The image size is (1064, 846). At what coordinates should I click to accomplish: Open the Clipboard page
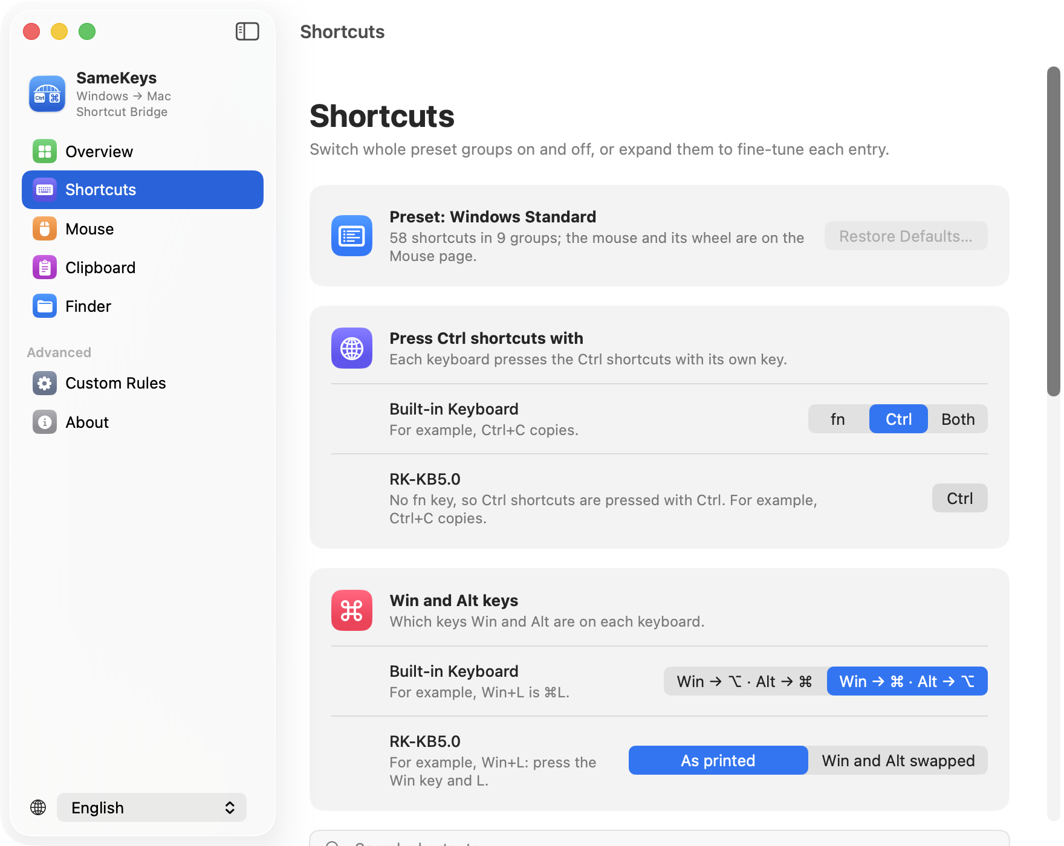click(x=143, y=268)
